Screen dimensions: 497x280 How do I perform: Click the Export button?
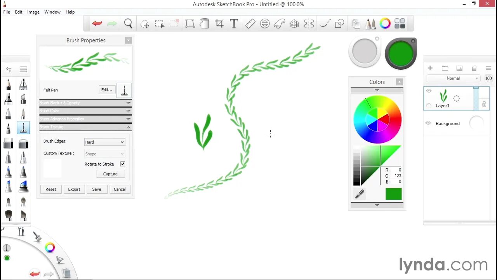(74, 189)
